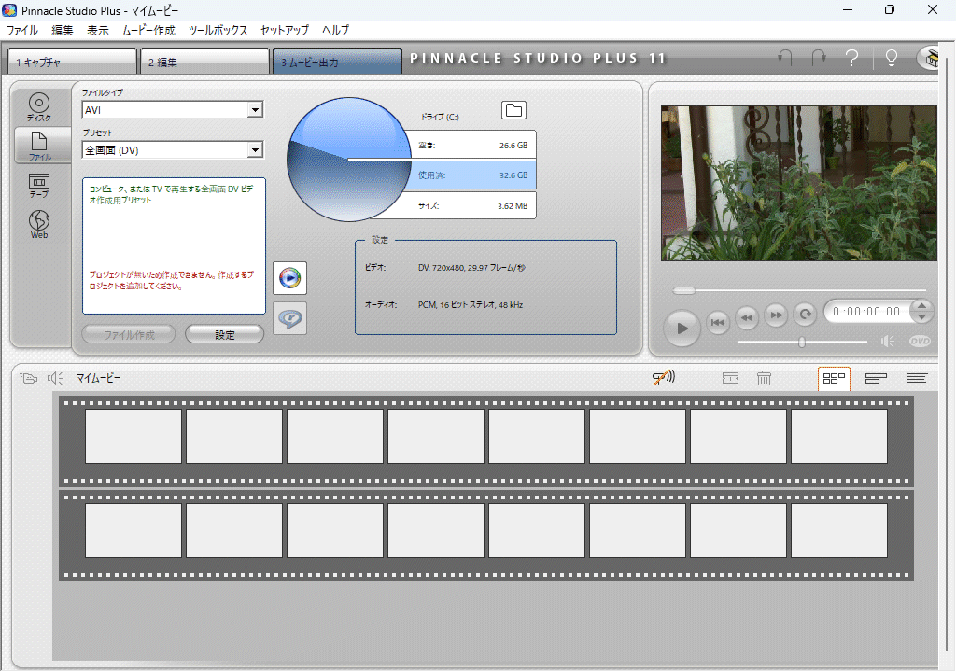The width and height of the screenshot is (956, 672).
Task: Open the video toolbox camcorder icon
Action: 29,378
